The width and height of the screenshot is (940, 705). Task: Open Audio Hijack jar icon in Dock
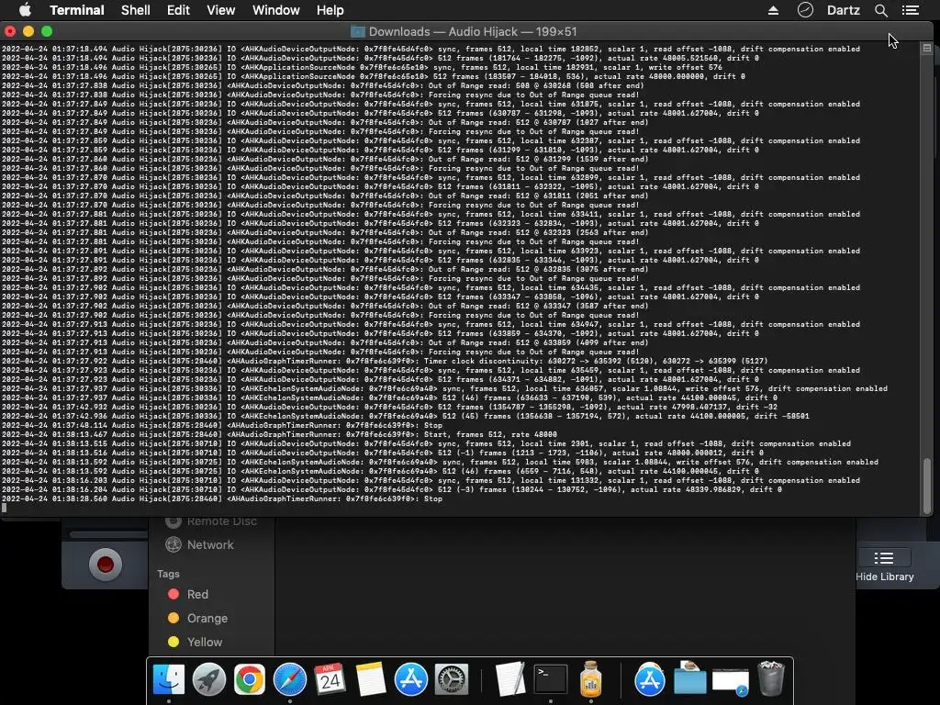(x=590, y=680)
